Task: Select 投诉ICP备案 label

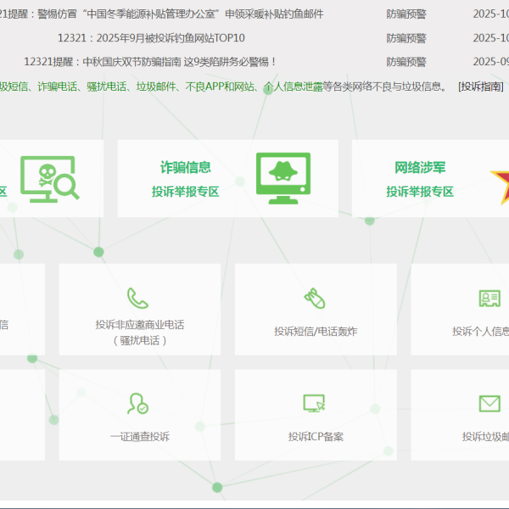Action: coord(316,436)
